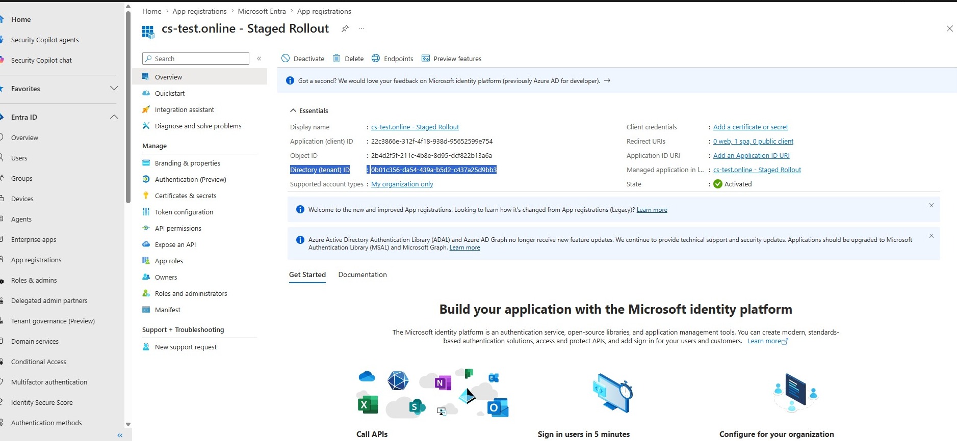Image resolution: width=957 pixels, height=441 pixels.
Task: Collapse the Entra ID section
Action: 114,117
